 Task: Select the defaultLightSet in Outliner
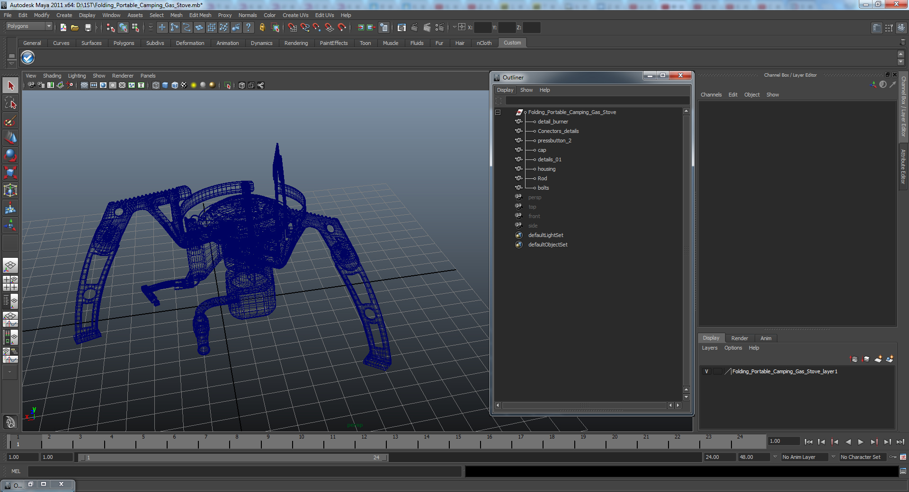545,235
